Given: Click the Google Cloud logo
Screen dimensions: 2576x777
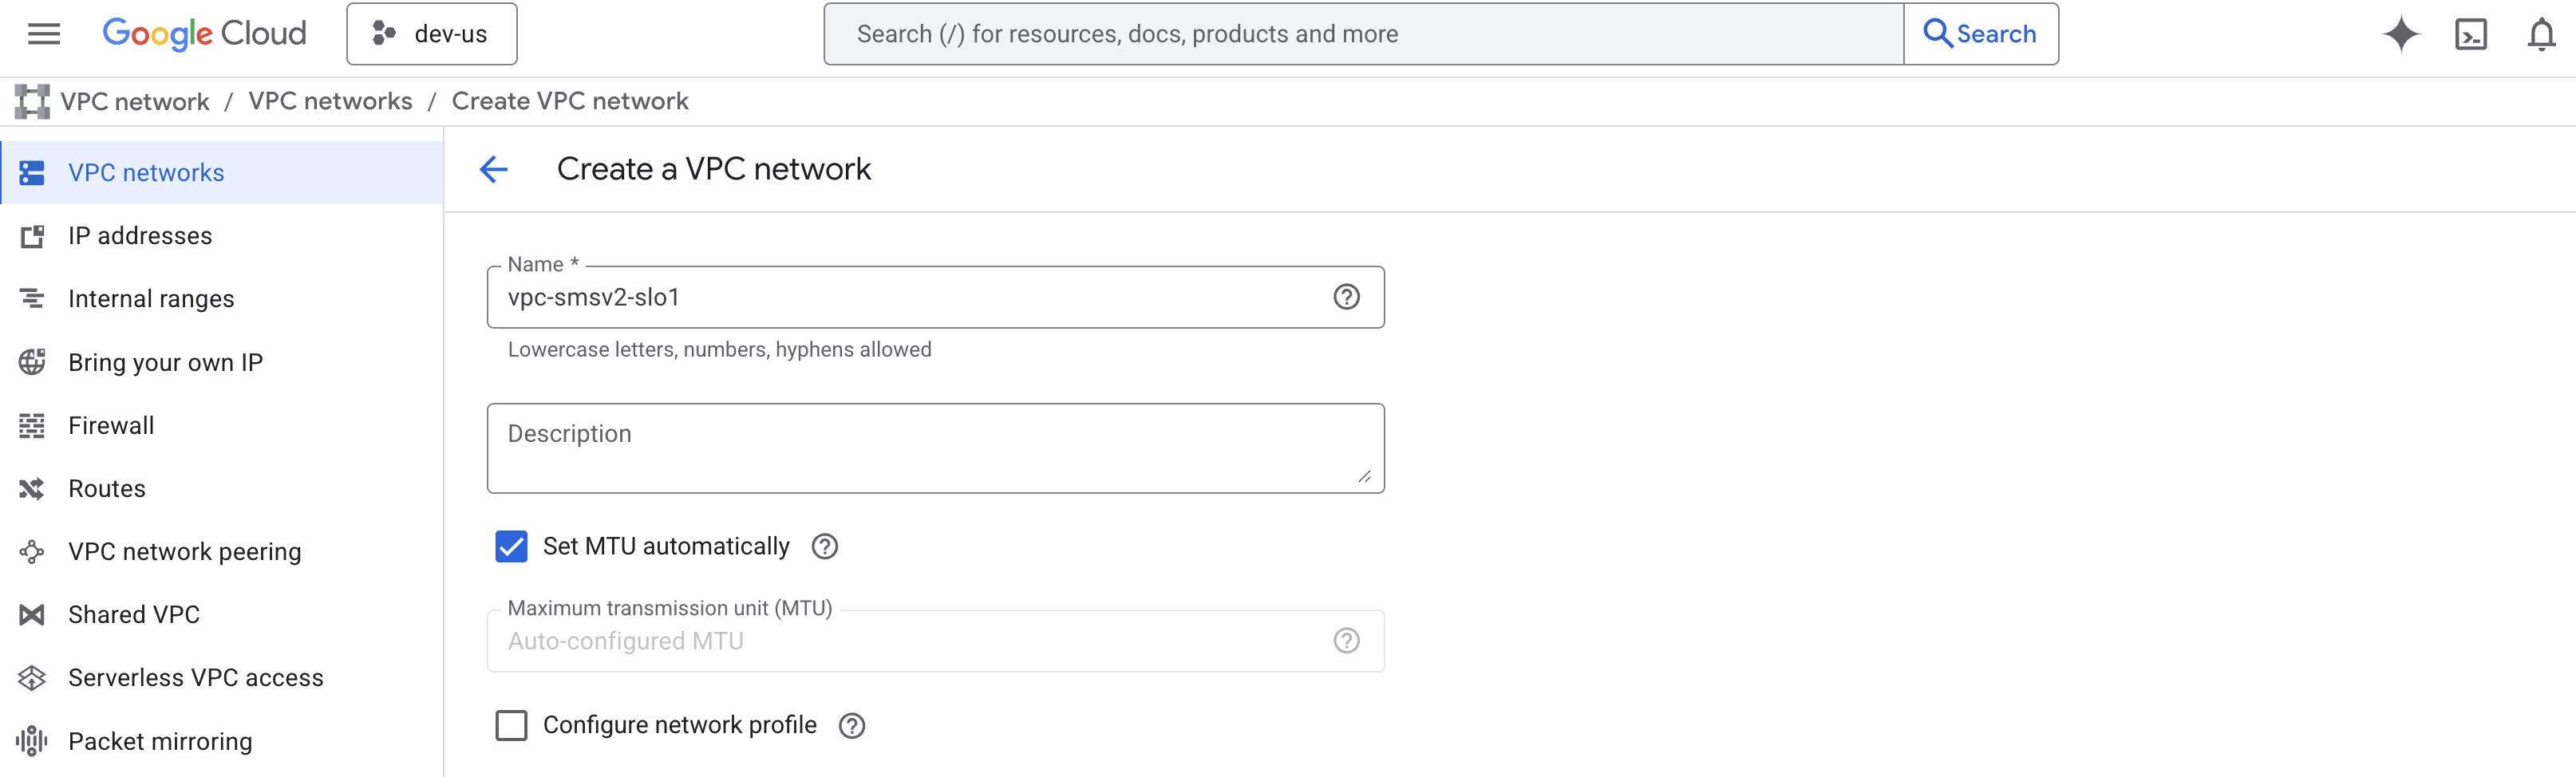Looking at the screenshot, I should point(204,34).
